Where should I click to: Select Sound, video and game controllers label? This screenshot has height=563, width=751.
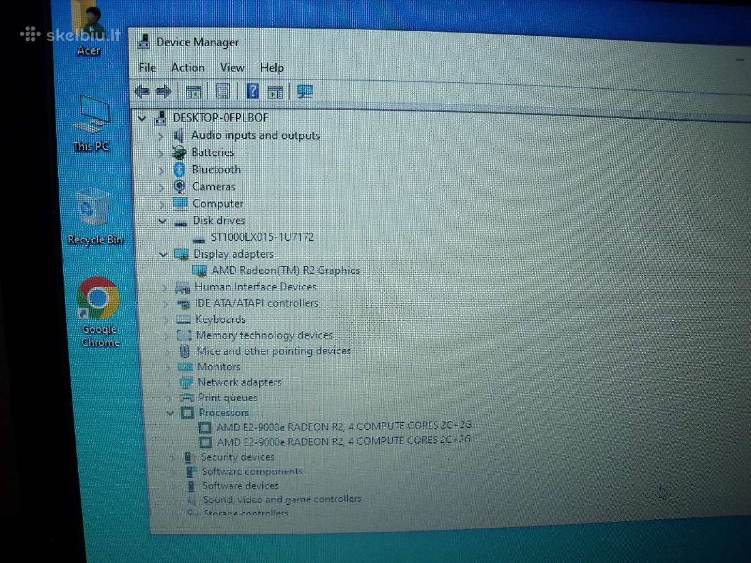point(282,499)
